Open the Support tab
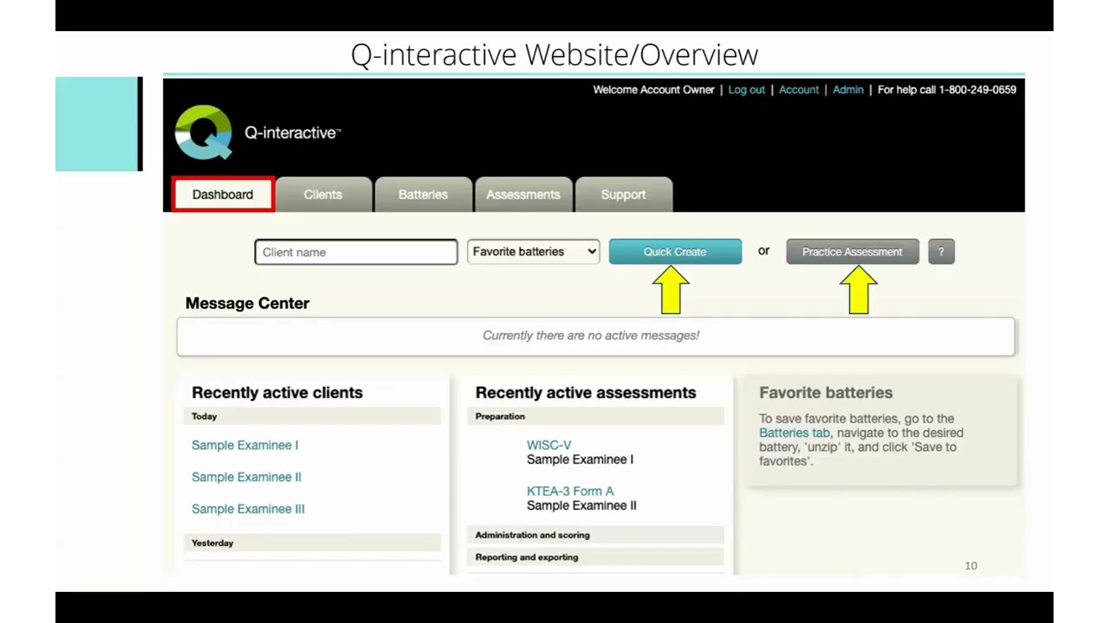 coord(624,195)
